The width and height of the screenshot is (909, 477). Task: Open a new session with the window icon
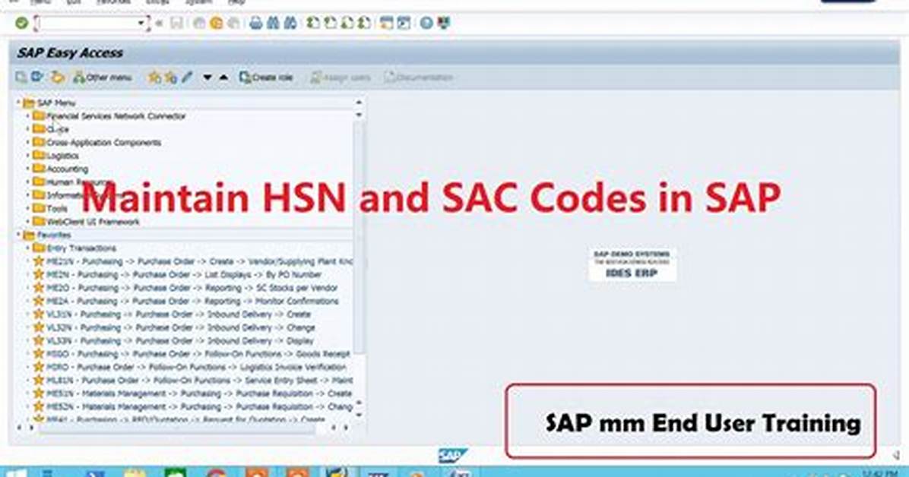387,24
